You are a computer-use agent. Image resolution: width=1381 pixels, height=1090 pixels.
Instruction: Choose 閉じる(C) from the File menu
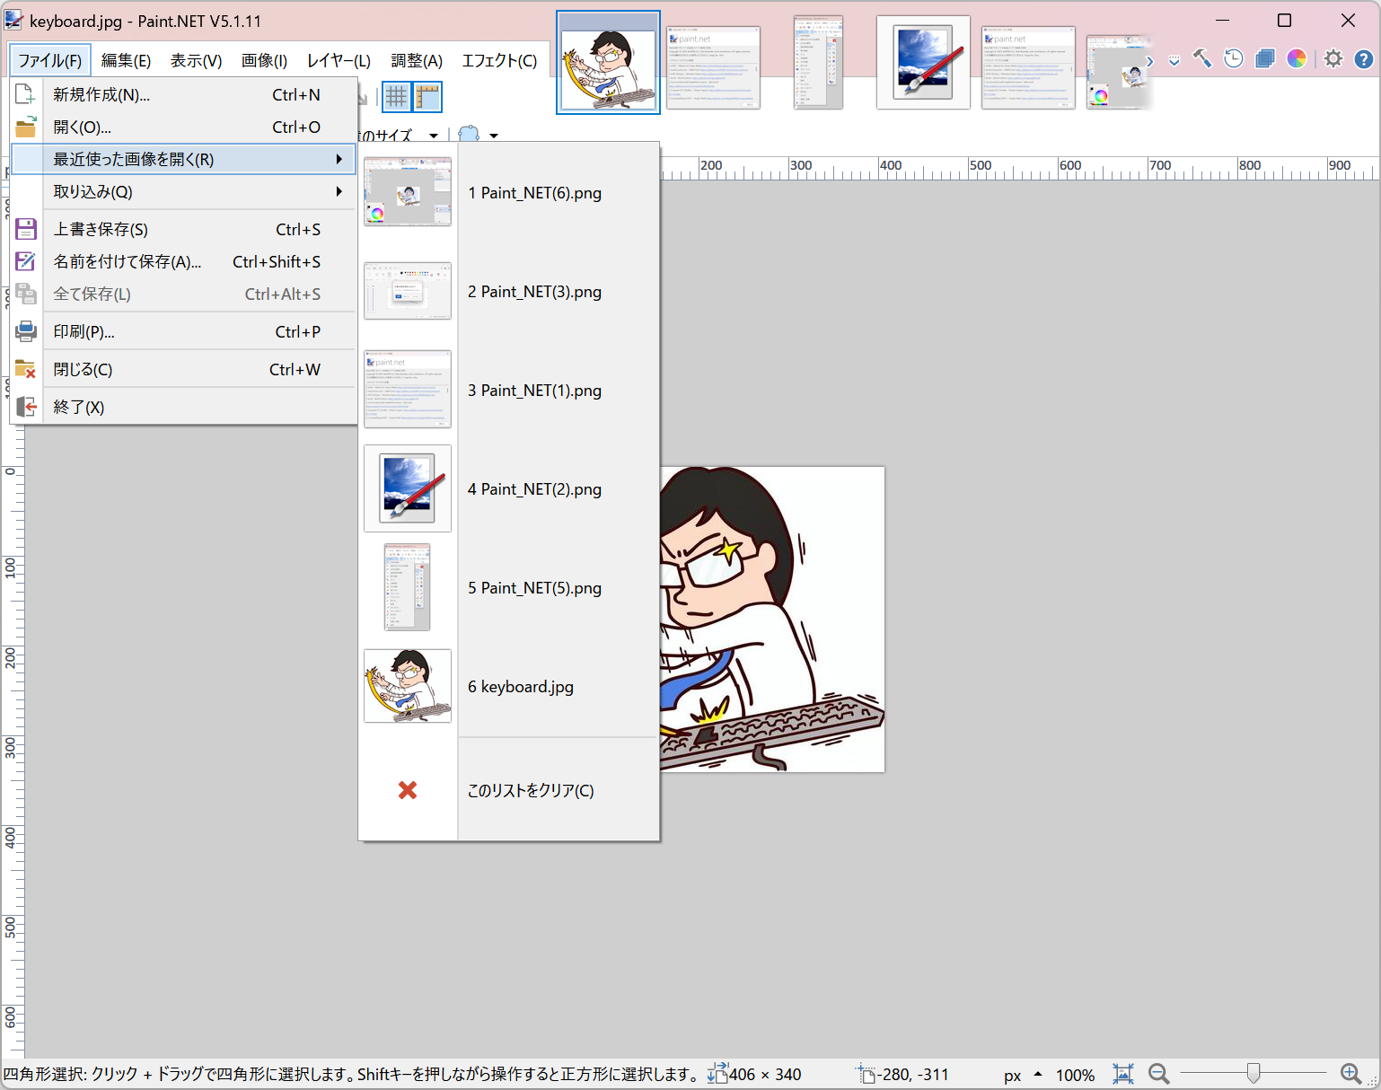tap(183, 369)
